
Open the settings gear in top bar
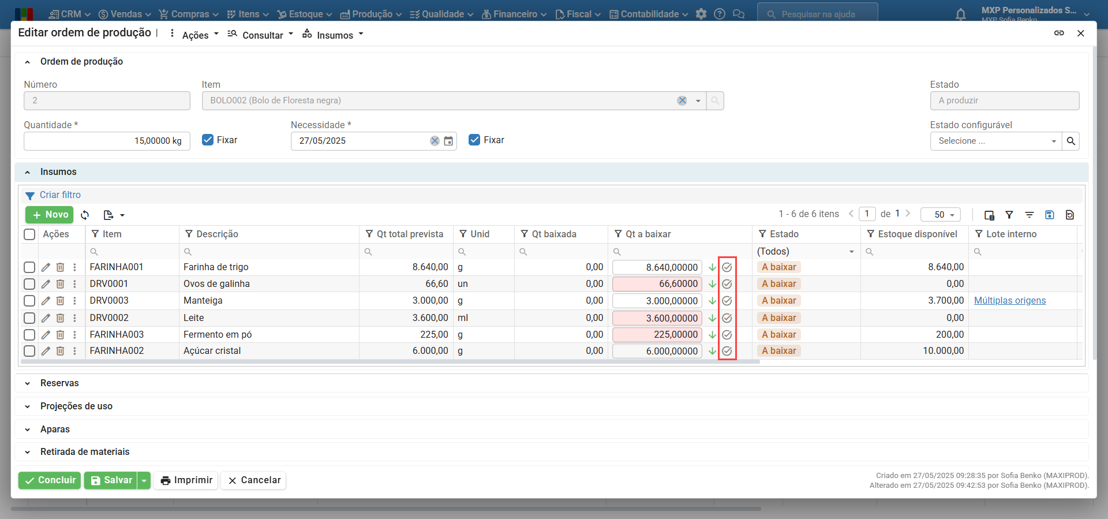pos(701,14)
